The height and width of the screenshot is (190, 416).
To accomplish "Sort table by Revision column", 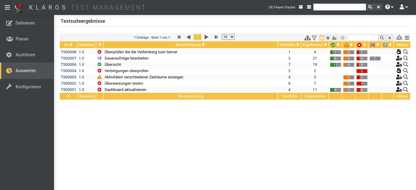I will coord(87,45).
